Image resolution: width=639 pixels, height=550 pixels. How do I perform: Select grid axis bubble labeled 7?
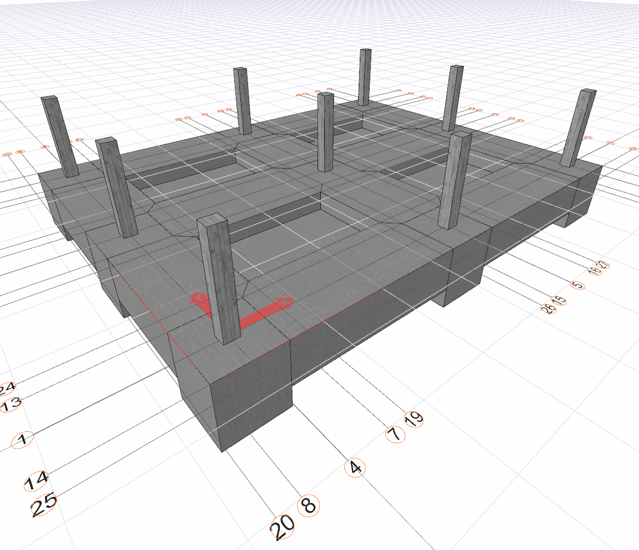click(x=395, y=435)
